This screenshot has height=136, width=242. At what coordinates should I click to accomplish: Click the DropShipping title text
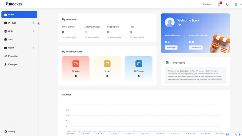(179, 63)
